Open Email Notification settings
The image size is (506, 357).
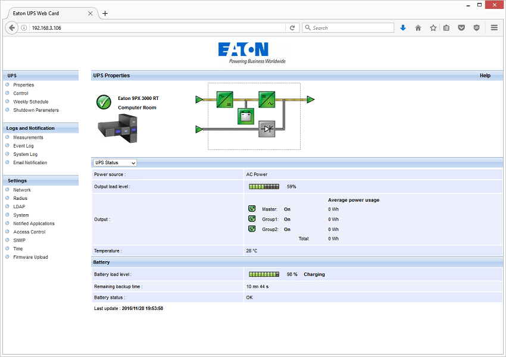coord(30,162)
